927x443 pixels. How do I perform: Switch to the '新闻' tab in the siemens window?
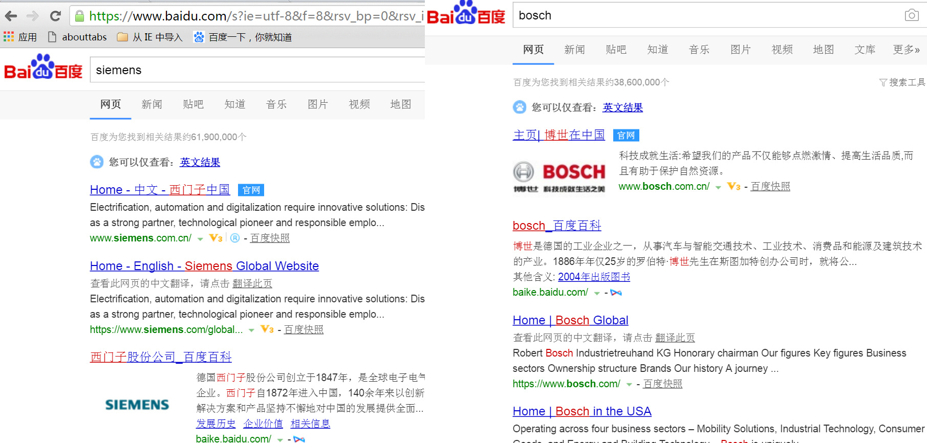(152, 104)
